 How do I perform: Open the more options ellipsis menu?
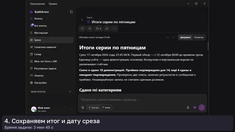[x=115, y=29]
